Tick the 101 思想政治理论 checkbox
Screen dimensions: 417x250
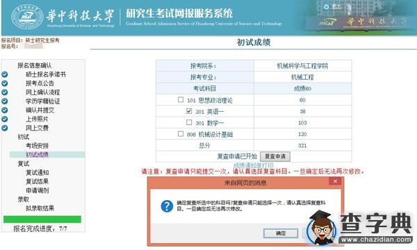(x=181, y=99)
